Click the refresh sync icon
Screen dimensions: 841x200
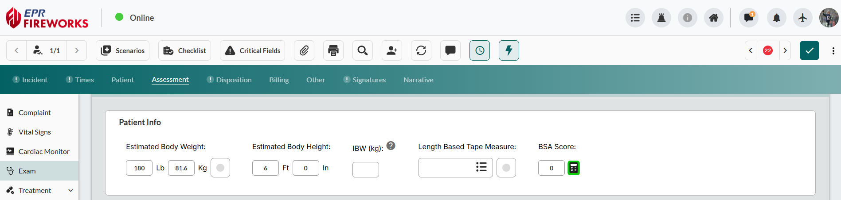point(421,50)
